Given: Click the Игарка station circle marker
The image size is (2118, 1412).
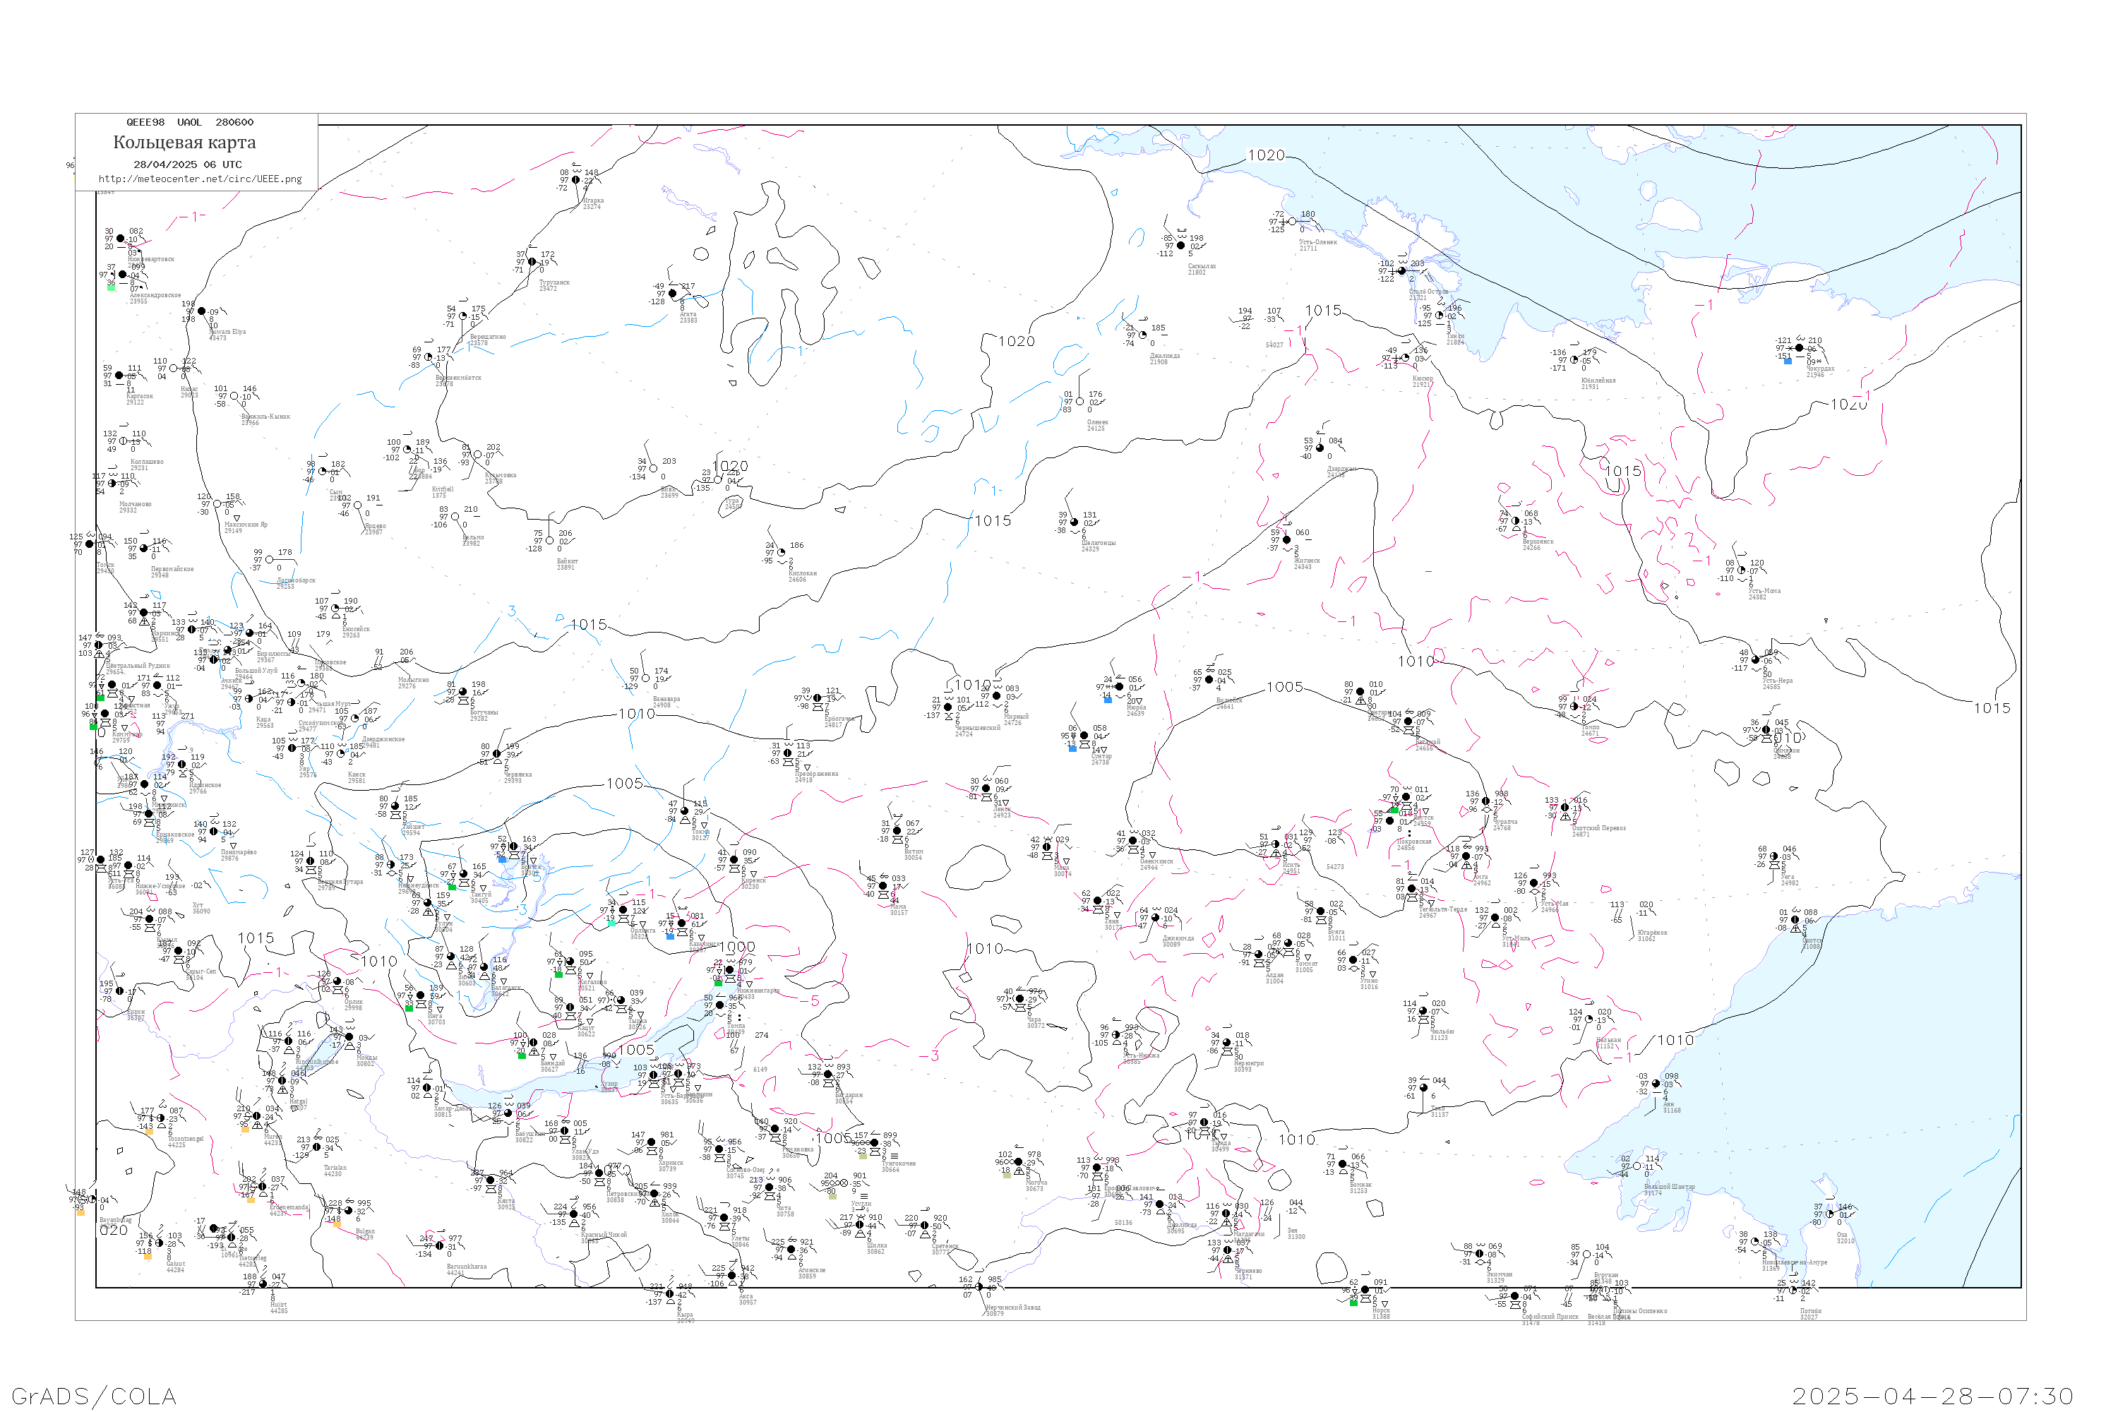Looking at the screenshot, I should pos(575,180).
